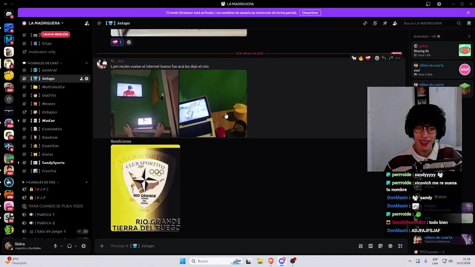Open the sticker picker

pos(380,246)
